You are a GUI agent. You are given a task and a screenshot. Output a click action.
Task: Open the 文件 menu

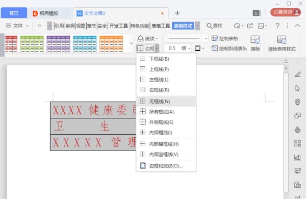pyautogui.click(x=14, y=26)
